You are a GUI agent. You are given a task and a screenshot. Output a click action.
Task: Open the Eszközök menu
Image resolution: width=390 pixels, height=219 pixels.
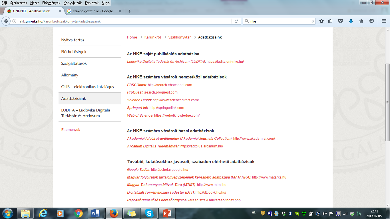tap(92, 3)
